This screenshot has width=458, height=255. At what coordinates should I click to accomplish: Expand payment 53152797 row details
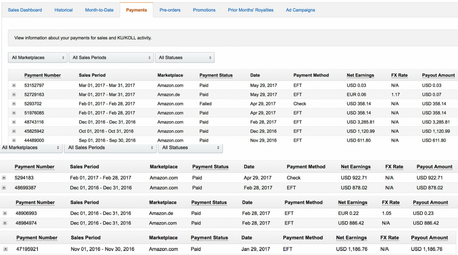point(14,85)
